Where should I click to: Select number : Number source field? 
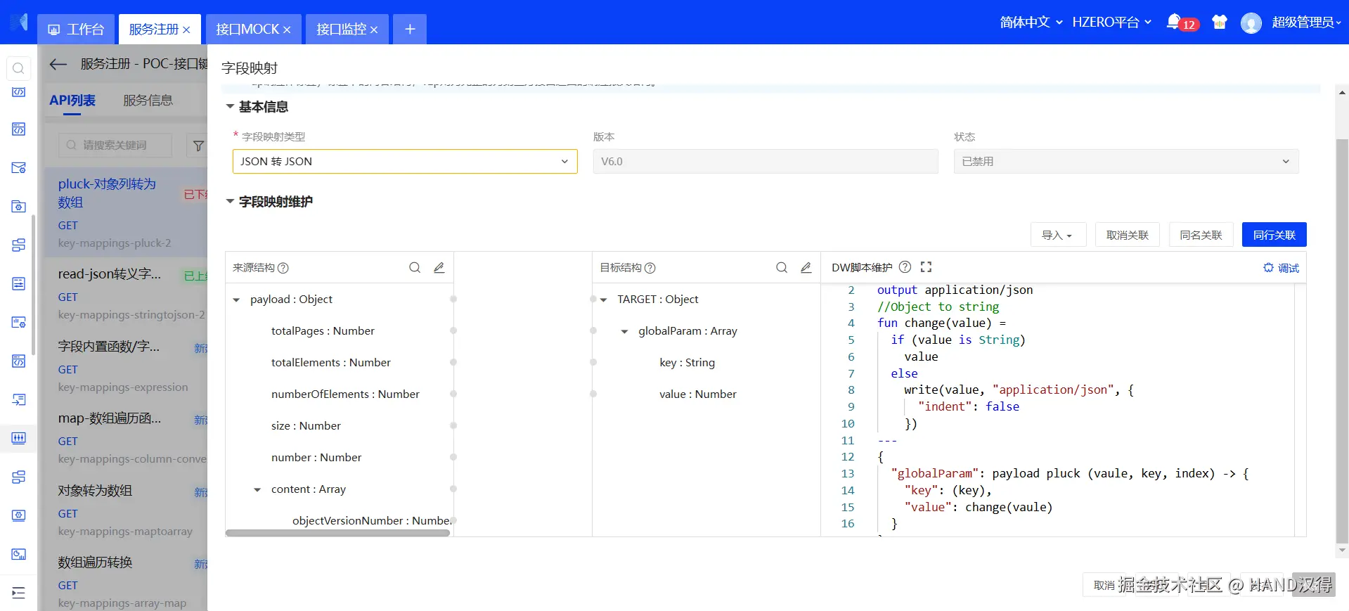pos(316,458)
